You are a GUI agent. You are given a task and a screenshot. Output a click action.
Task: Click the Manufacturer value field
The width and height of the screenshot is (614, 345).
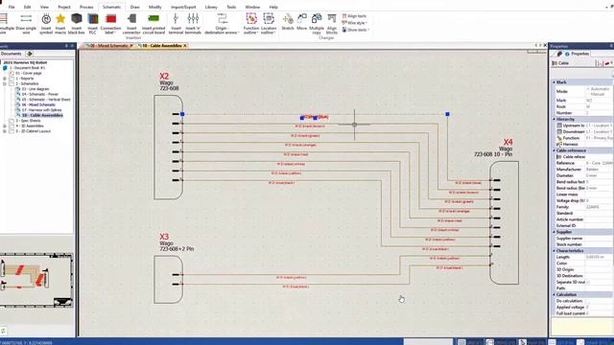click(599, 170)
